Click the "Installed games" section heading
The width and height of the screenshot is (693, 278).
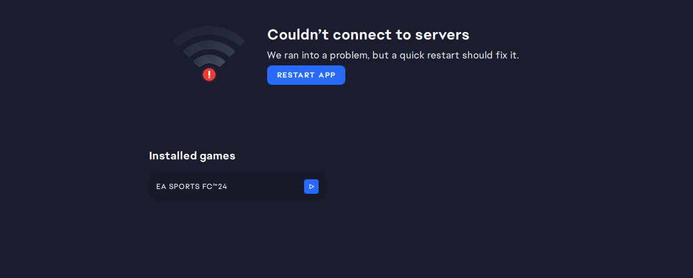192,156
